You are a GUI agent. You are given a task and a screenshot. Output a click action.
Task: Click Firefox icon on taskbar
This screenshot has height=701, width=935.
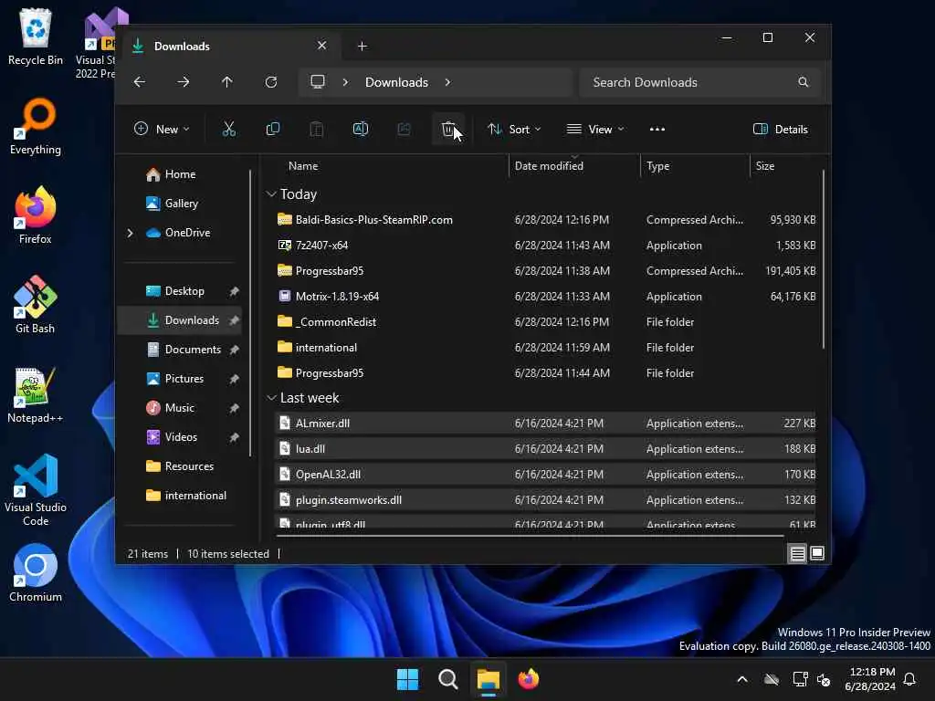point(528,679)
